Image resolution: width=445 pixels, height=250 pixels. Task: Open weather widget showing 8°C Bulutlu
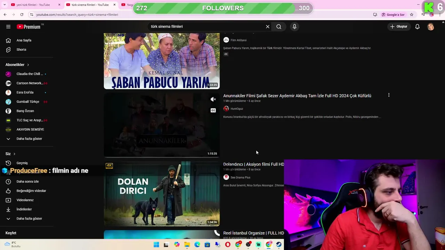coord(13,244)
